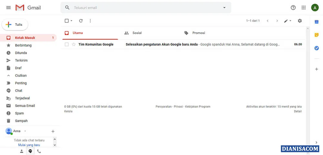Open Help via question mark icon
Screen dimensions: 323x155
pyautogui.click(x=293, y=8)
